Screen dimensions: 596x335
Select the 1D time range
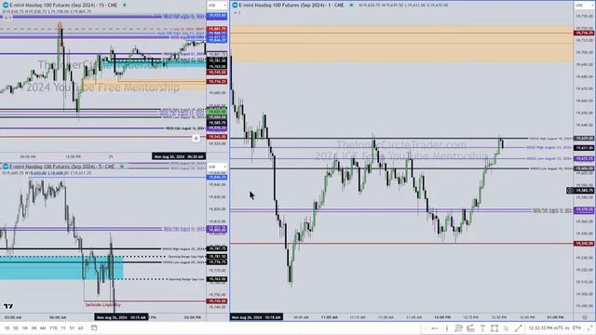point(7,328)
